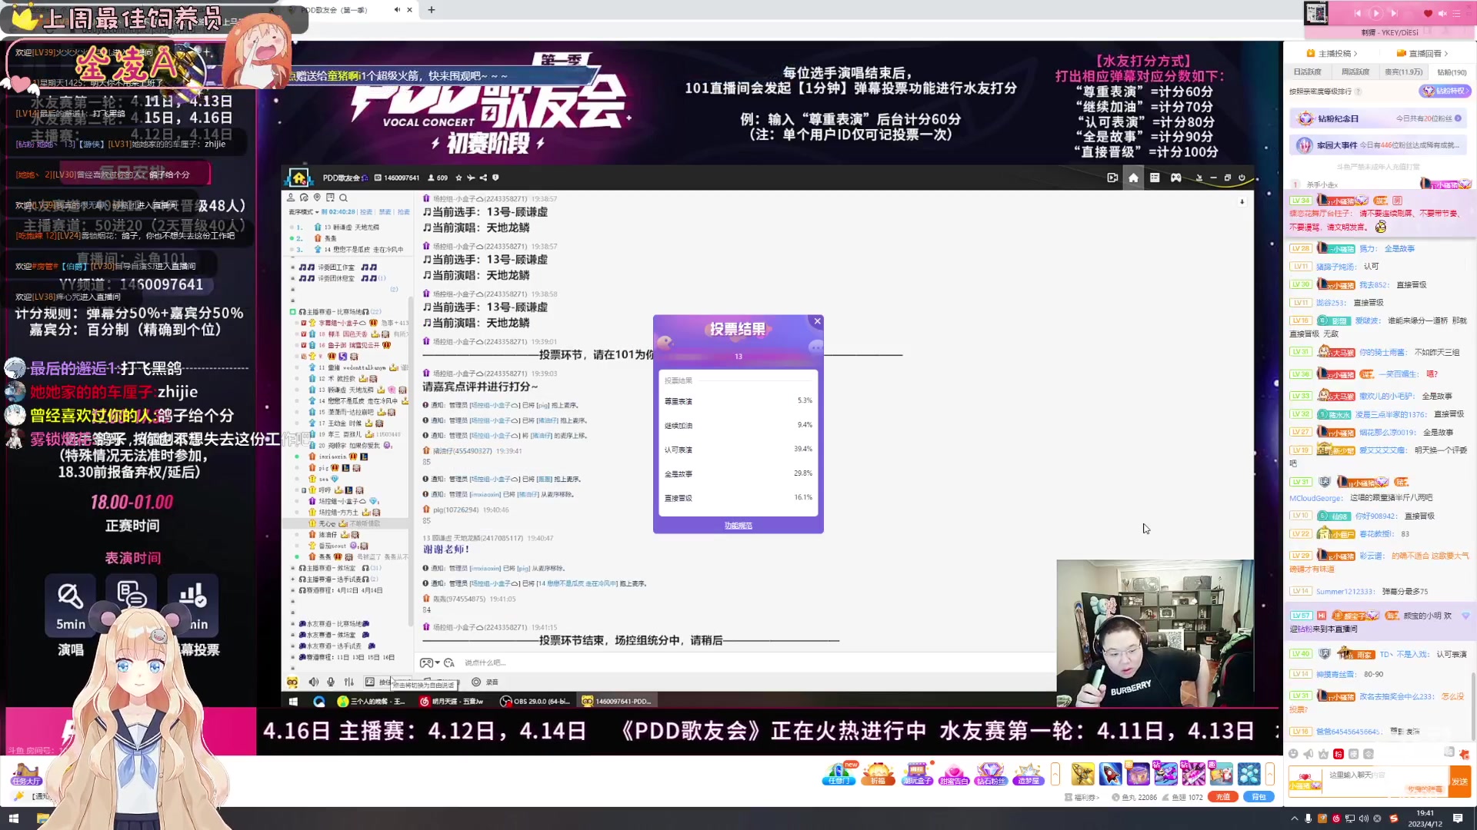Open 直播回看 link in side panel
Image resolution: width=1477 pixels, height=830 pixels.
click(x=1422, y=54)
